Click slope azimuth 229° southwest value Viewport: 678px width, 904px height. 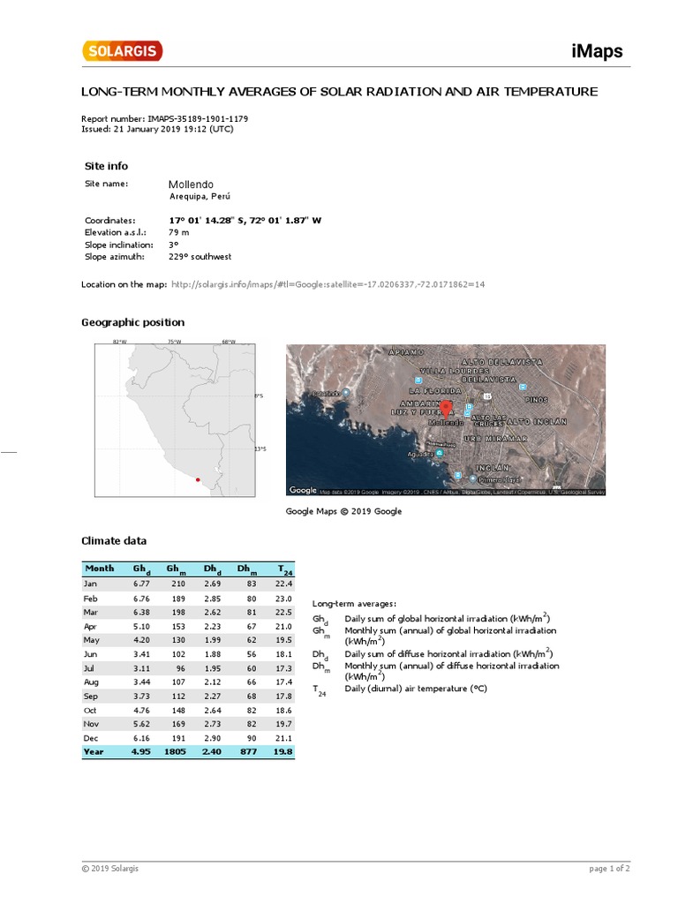pos(200,257)
